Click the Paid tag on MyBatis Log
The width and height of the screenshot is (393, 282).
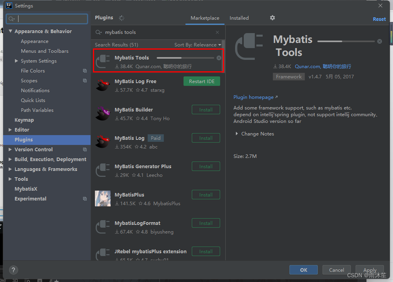pos(156,138)
